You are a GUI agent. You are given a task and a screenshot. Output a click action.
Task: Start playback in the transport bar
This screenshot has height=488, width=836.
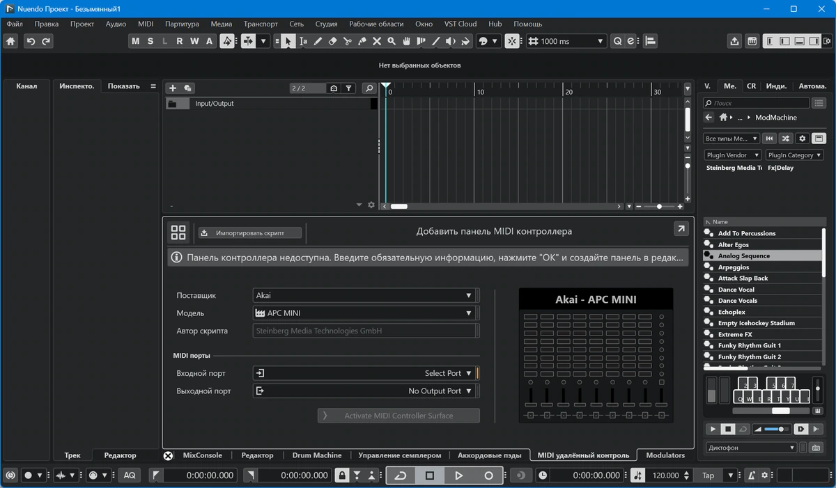pyautogui.click(x=459, y=475)
